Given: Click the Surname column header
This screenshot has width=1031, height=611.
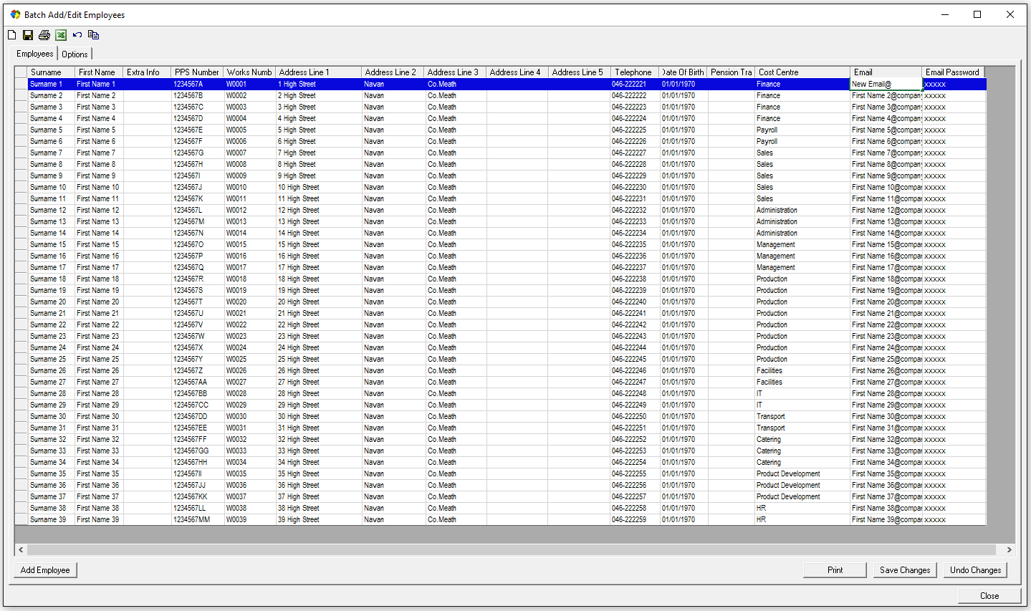Looking at the screenshot, I should tap(50, 72).
